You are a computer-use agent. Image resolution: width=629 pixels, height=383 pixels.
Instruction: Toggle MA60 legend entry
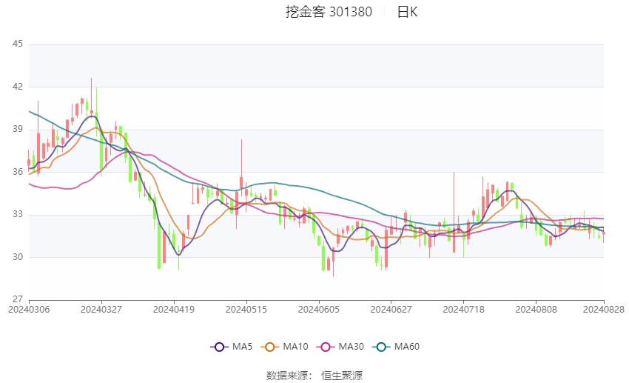pos(396,347)
